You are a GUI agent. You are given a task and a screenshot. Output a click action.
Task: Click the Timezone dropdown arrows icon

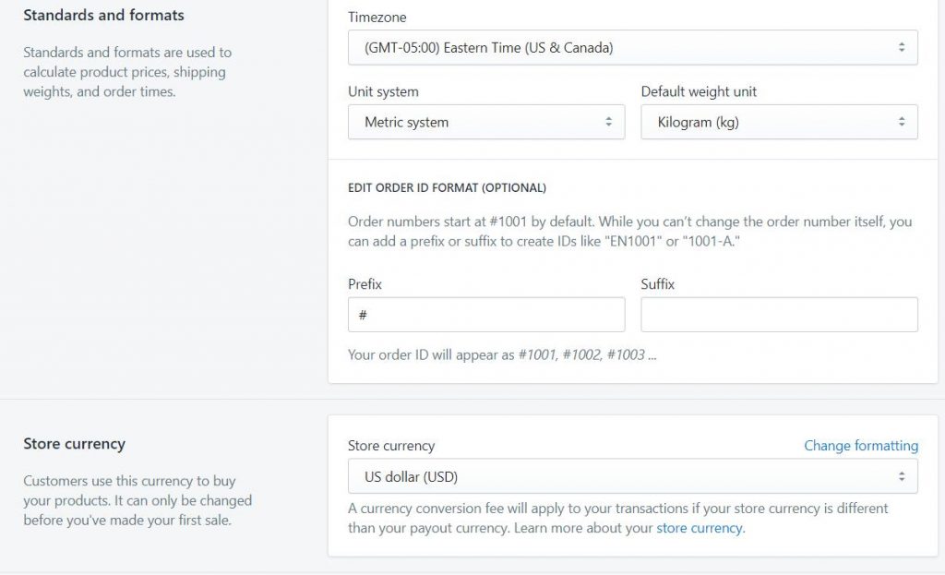901,47
